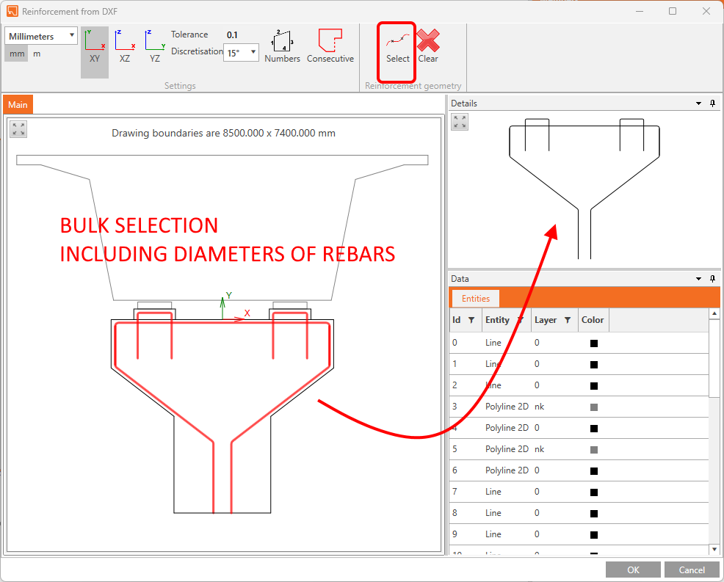Select the YZ plane icon

155,46
